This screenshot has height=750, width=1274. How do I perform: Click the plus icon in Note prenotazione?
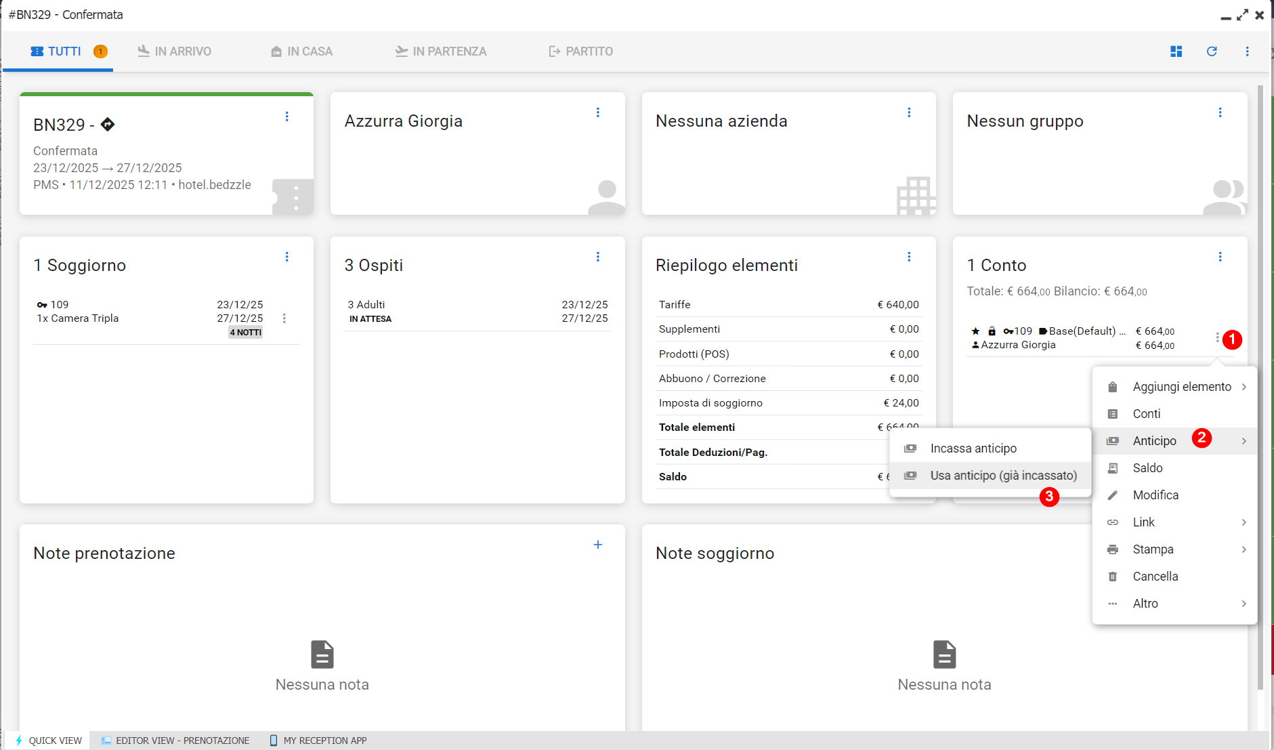pyautogui.click(x=598, y=545)
